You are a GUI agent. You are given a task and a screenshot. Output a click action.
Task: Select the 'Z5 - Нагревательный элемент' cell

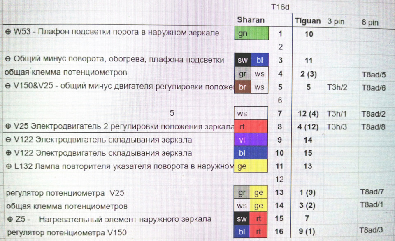click(x=109, y=219)
